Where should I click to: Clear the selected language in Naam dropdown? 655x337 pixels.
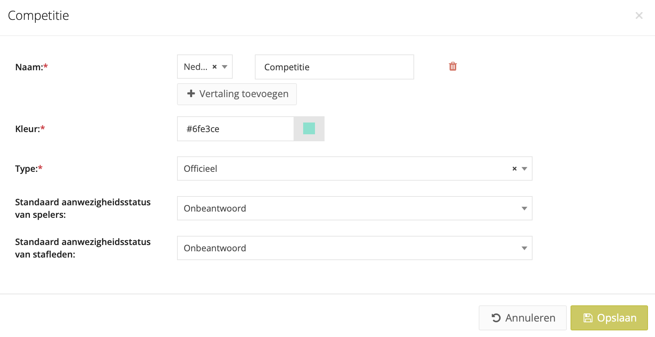tap(215, 67)
